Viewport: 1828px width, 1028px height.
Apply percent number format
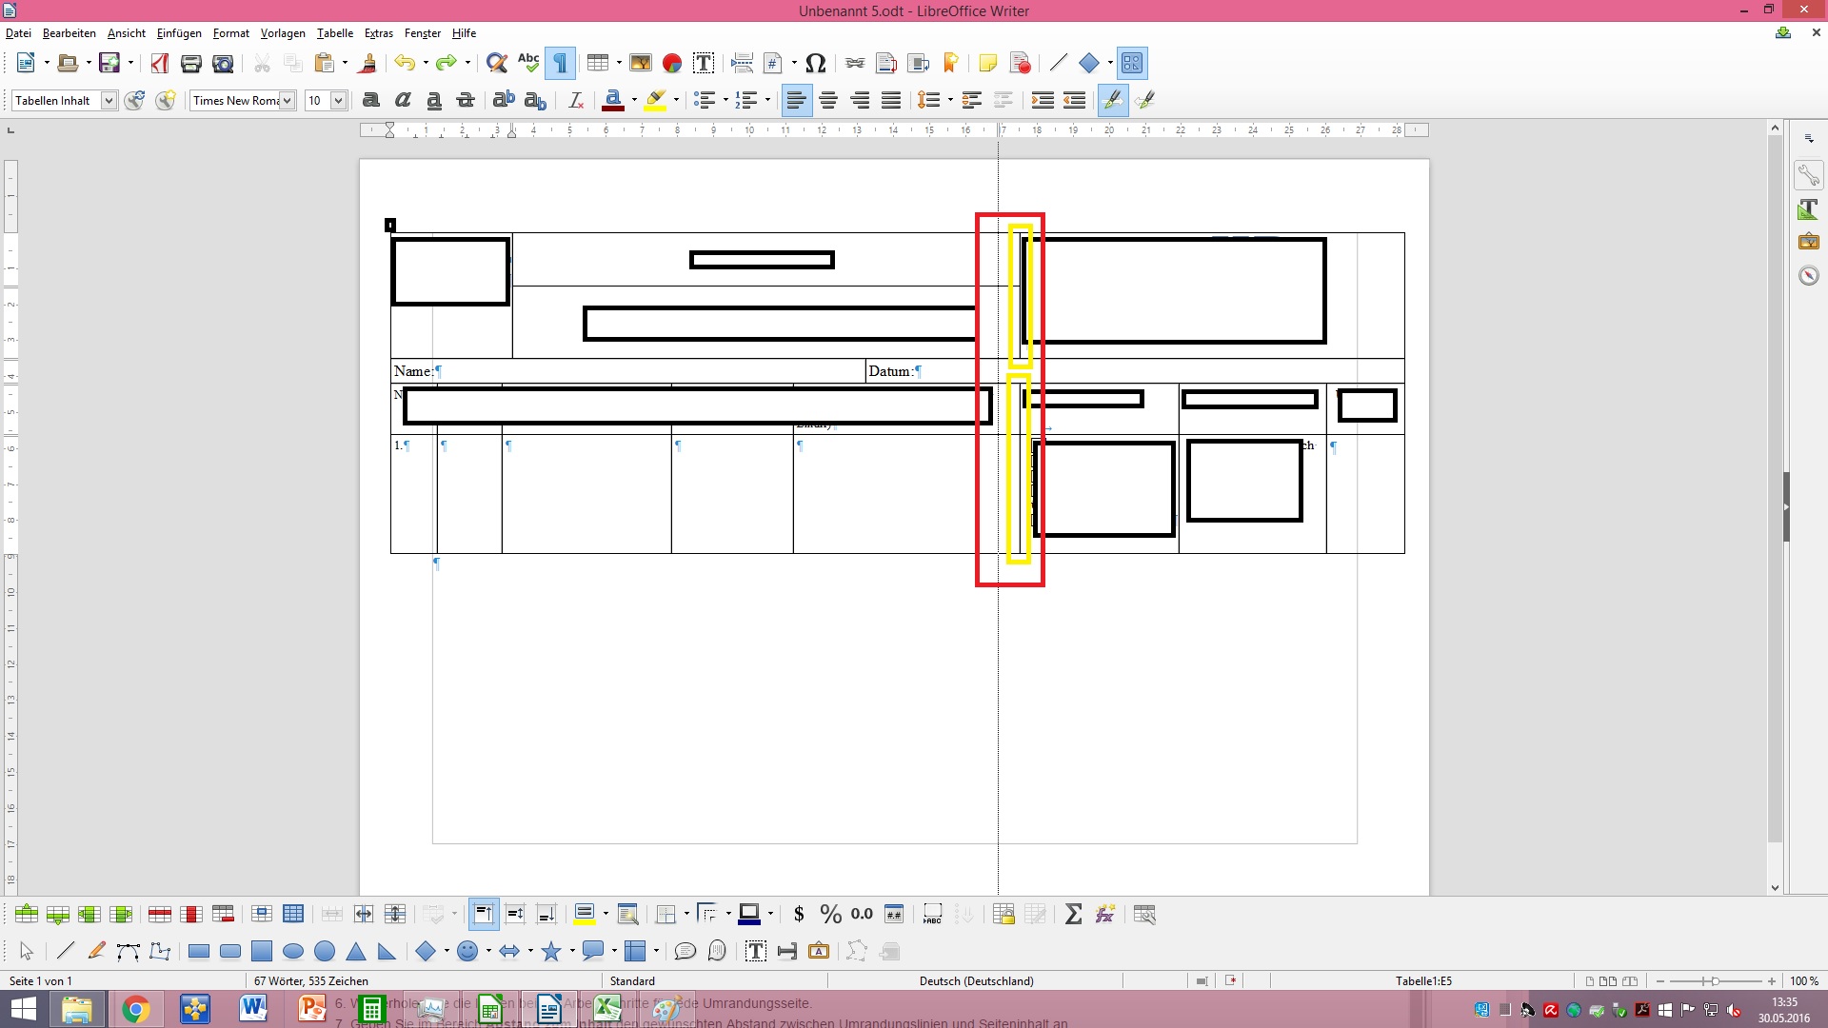tap(830, 914)
